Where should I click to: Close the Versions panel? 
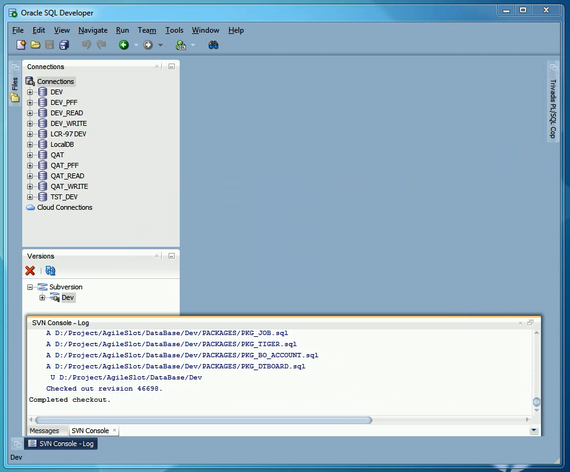click(x=157, y=256)
